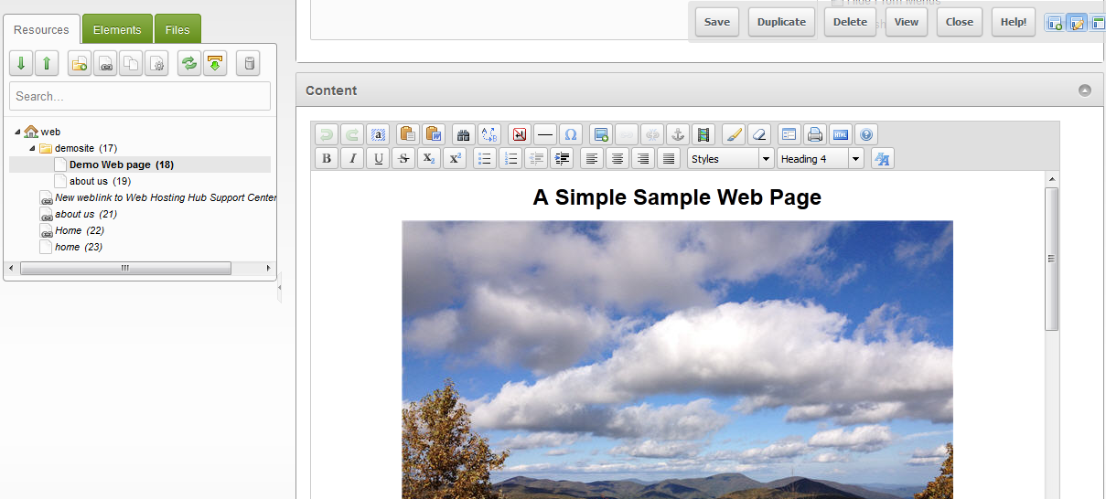Open the Heading 4 format dropdown

coord(820,159)
